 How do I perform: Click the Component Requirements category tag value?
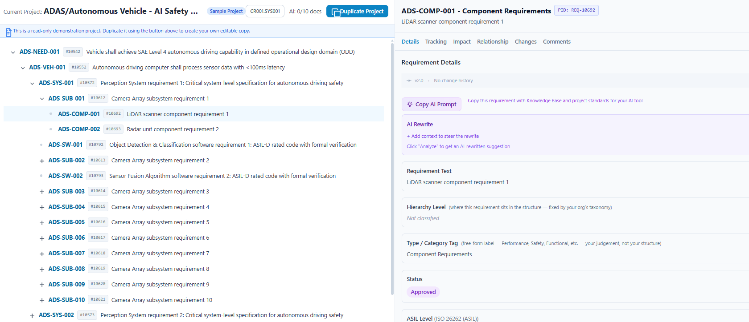point(439,254)
